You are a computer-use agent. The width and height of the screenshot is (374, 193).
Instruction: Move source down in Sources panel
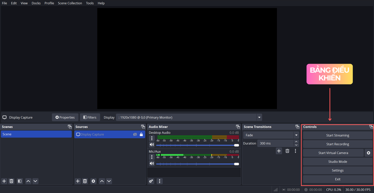(x=109, y=181)
